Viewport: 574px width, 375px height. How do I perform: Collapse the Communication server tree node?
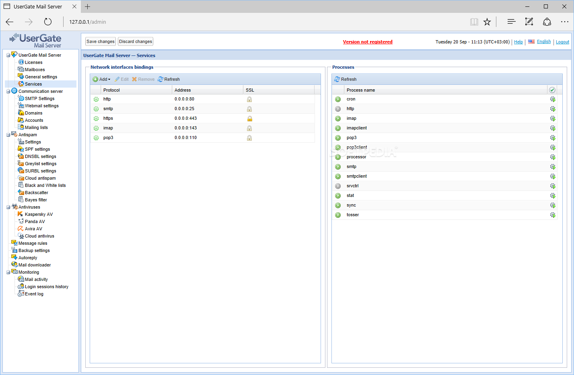[x=8, y=92]
